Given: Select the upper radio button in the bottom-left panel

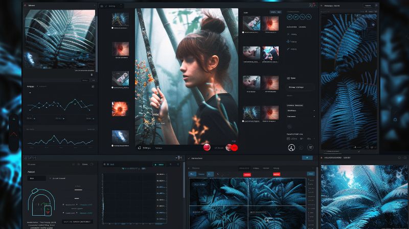Looking at the screenshot, I should pyautogui.click(x=63, y=204).
